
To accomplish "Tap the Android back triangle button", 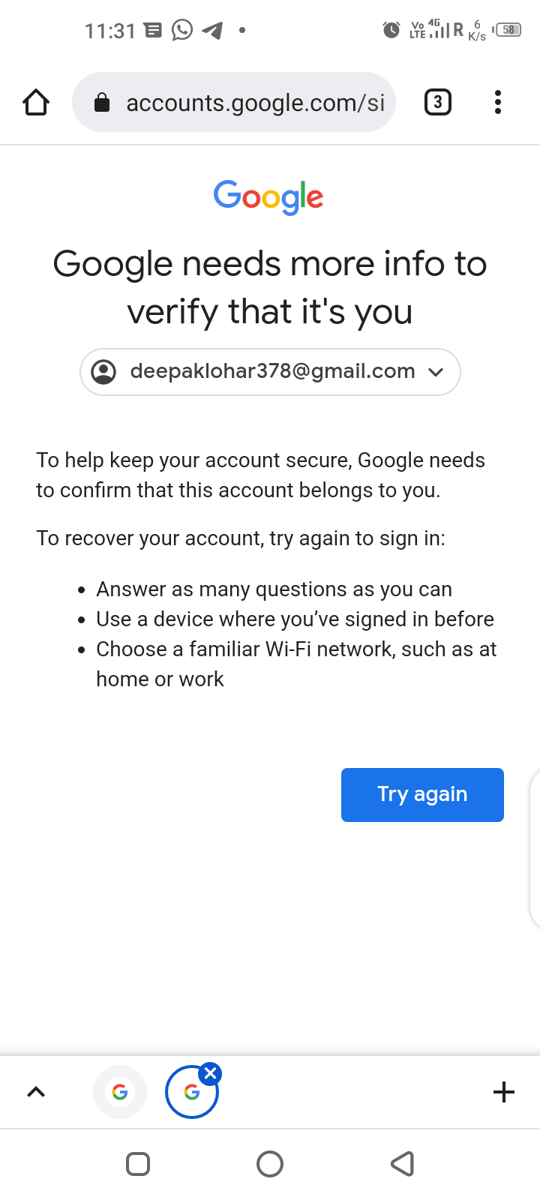I will [403, 1164].
